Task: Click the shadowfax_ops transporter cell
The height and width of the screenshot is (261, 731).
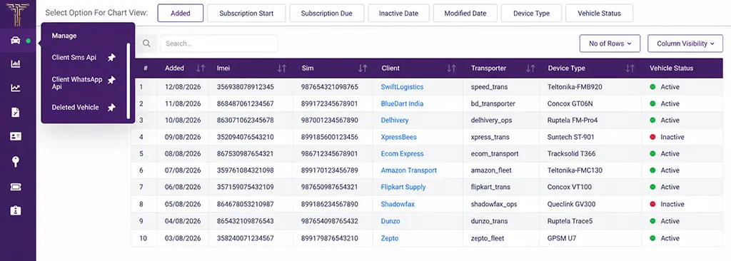Action: point(494,204)
